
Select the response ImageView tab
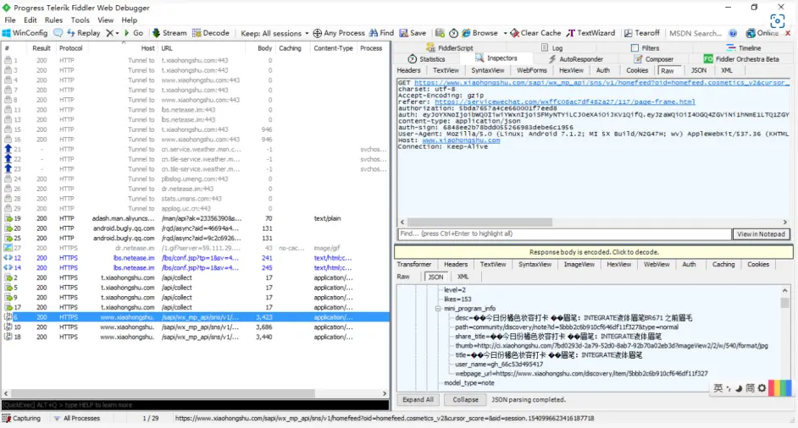[579, 264]
